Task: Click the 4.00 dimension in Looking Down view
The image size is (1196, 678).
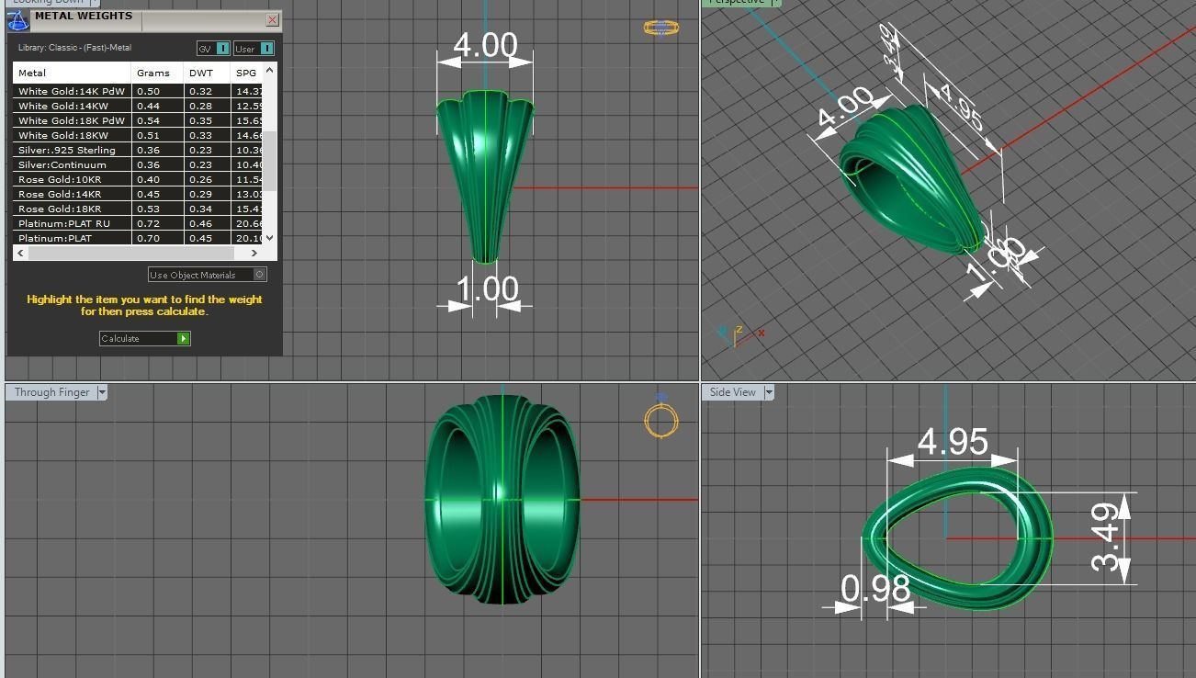Action: pyautogui.click(x=485, y=45)
